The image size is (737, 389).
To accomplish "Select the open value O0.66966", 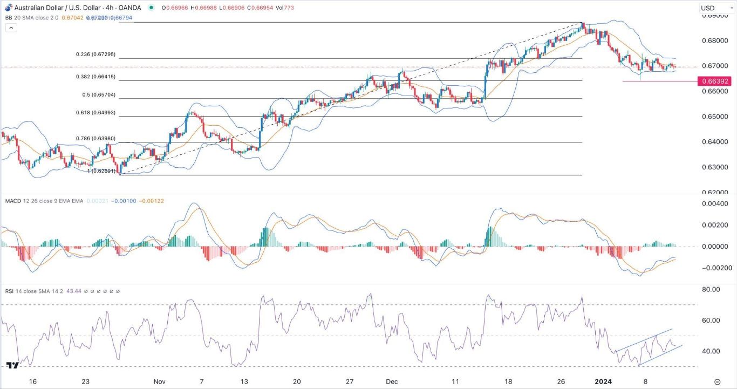I will pyautogui.click(x=174, y=8).
